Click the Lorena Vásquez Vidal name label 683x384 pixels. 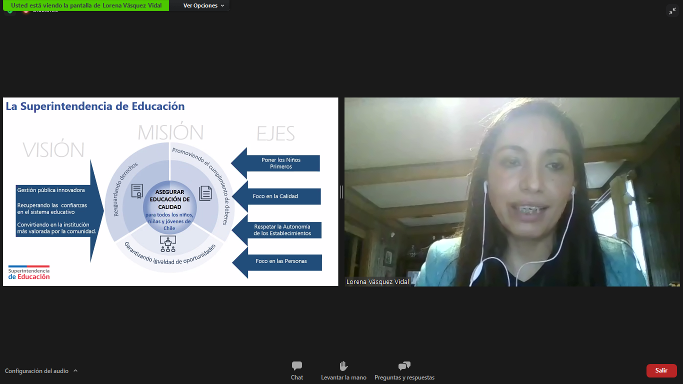tap(377, 281)
